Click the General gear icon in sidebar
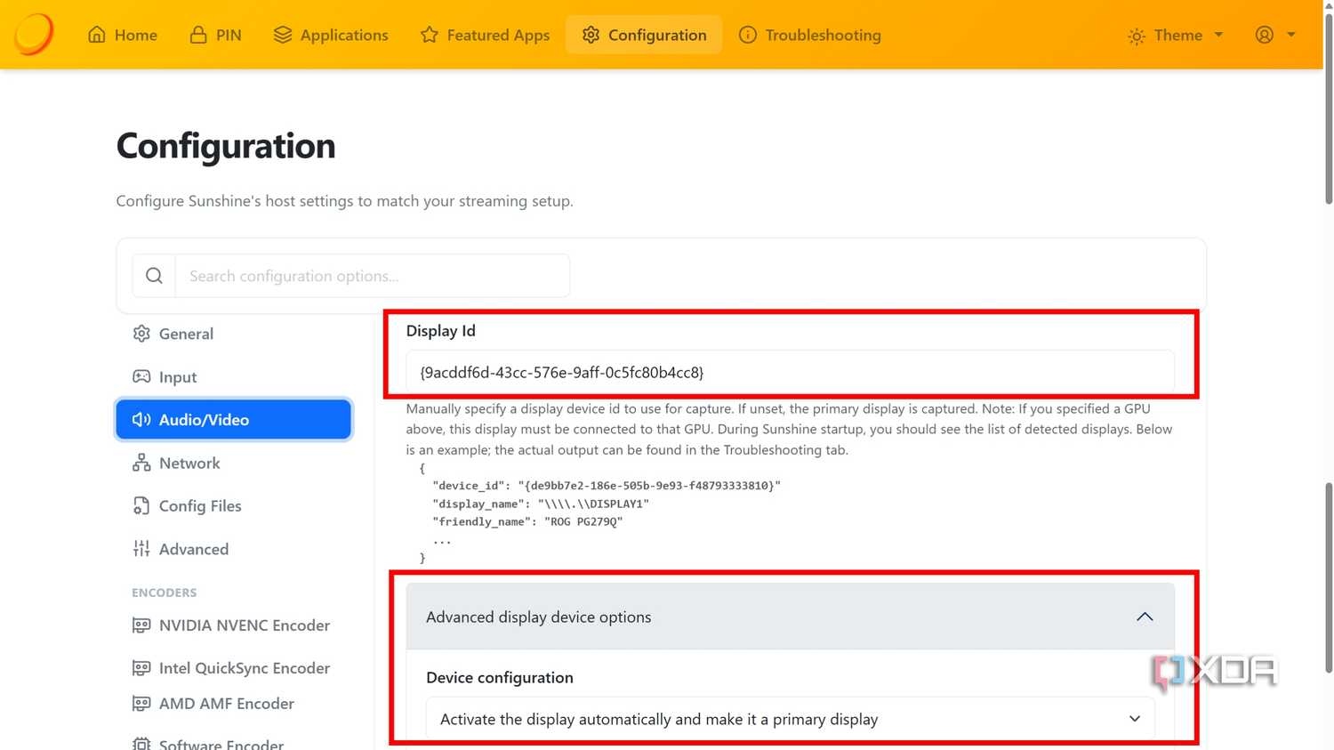This screenshot has width=1334, height=750. pos(141,334)
